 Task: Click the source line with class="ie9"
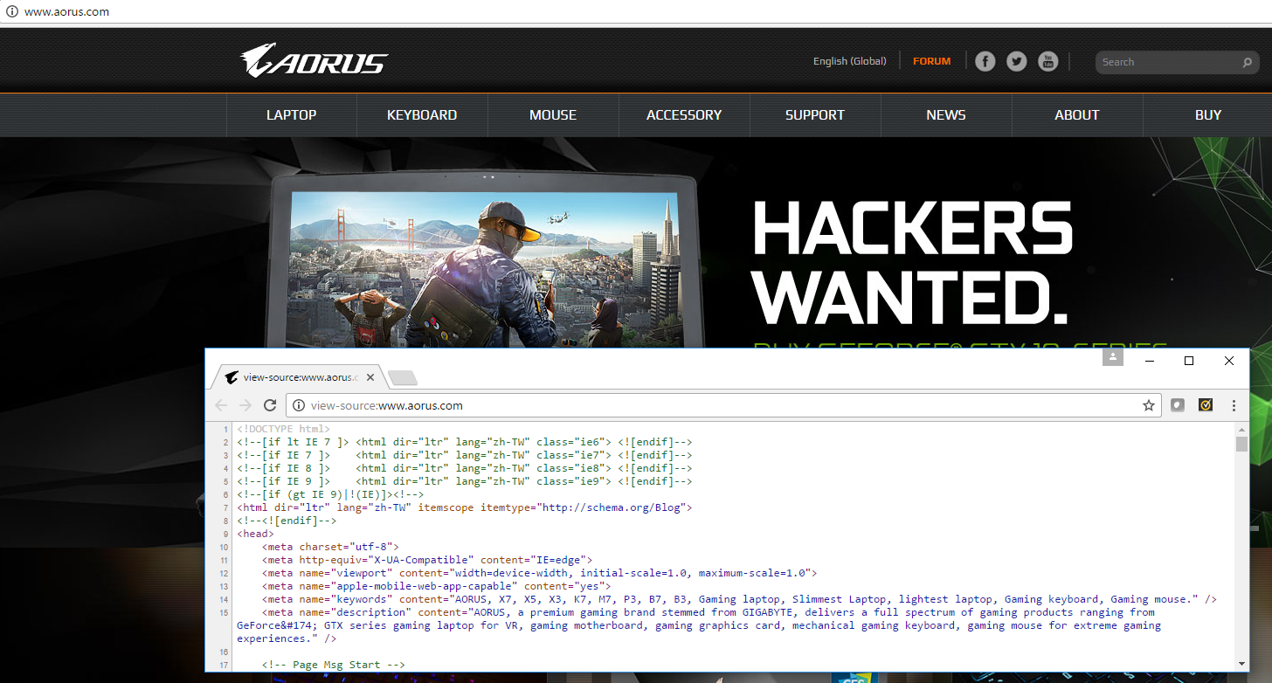tap(464, 481)
